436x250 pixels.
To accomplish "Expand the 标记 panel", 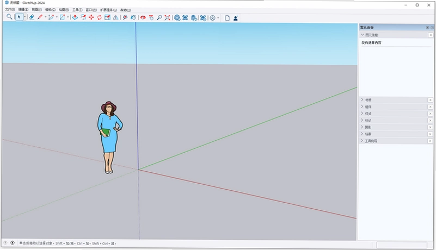I will 362,120.
